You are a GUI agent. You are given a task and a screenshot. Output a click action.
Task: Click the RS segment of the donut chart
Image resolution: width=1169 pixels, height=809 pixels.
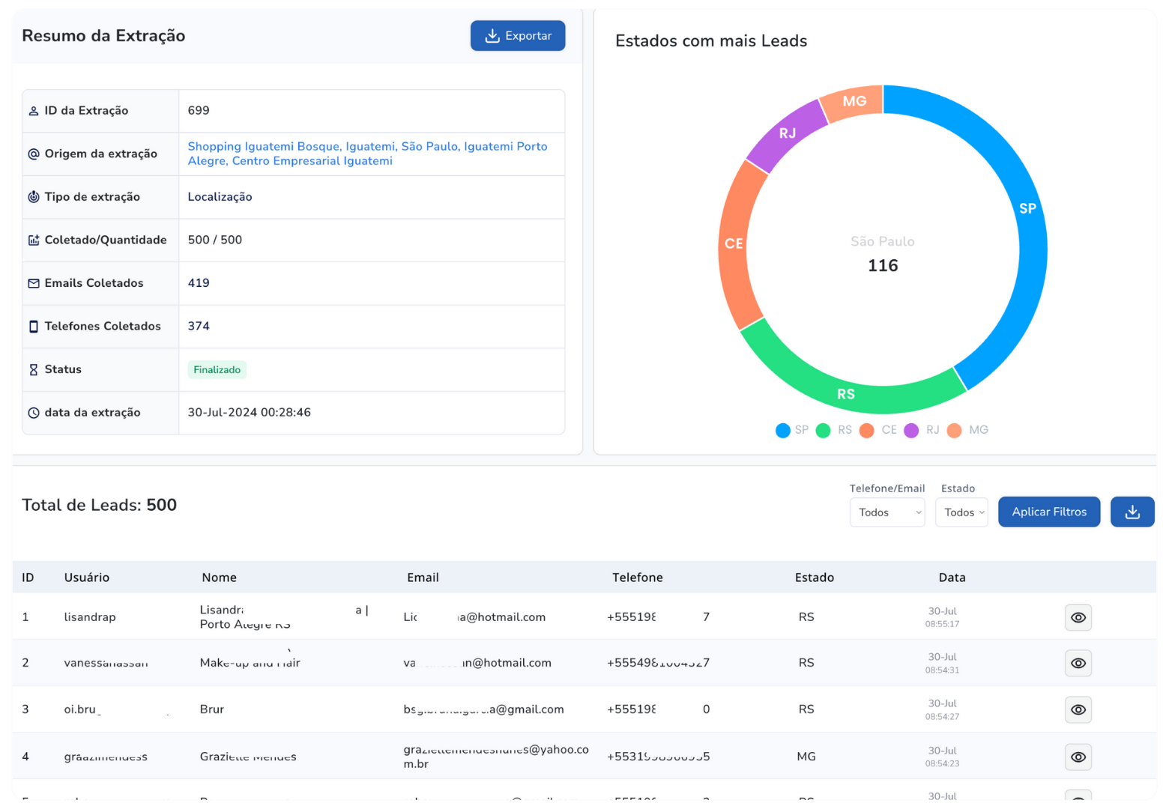846,394
